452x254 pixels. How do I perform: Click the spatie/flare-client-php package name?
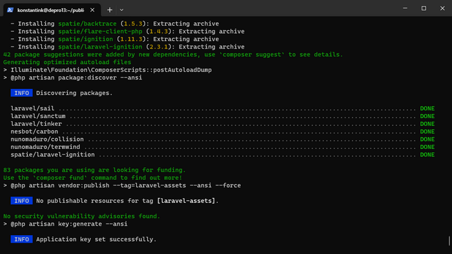click(x=101, y=32)
